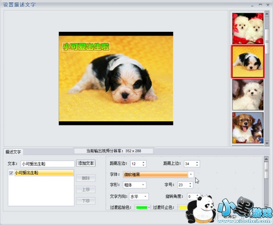This screenshot has height=225, width=273.
Task: Minimize the 设置描述文字 window
Action: tap(253, 4)
